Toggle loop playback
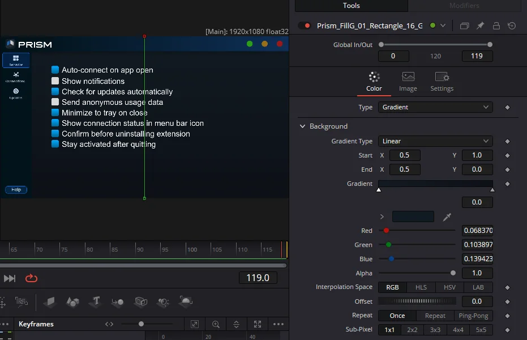This screenshot has width=527, height=340. pos(31,278)
